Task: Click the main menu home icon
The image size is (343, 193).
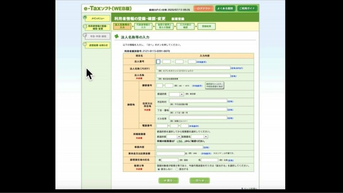Action: [x=85, y=17]
